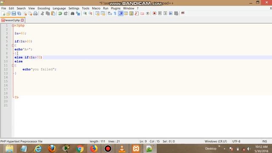Image resolution: width=272 pixels, height=153 pixels.
Task: Open the File menu
Action: 3,8
